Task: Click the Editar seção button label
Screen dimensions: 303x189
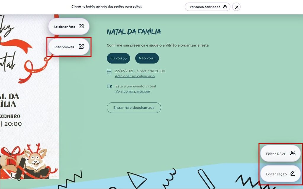Action: (x=276, y=174)
